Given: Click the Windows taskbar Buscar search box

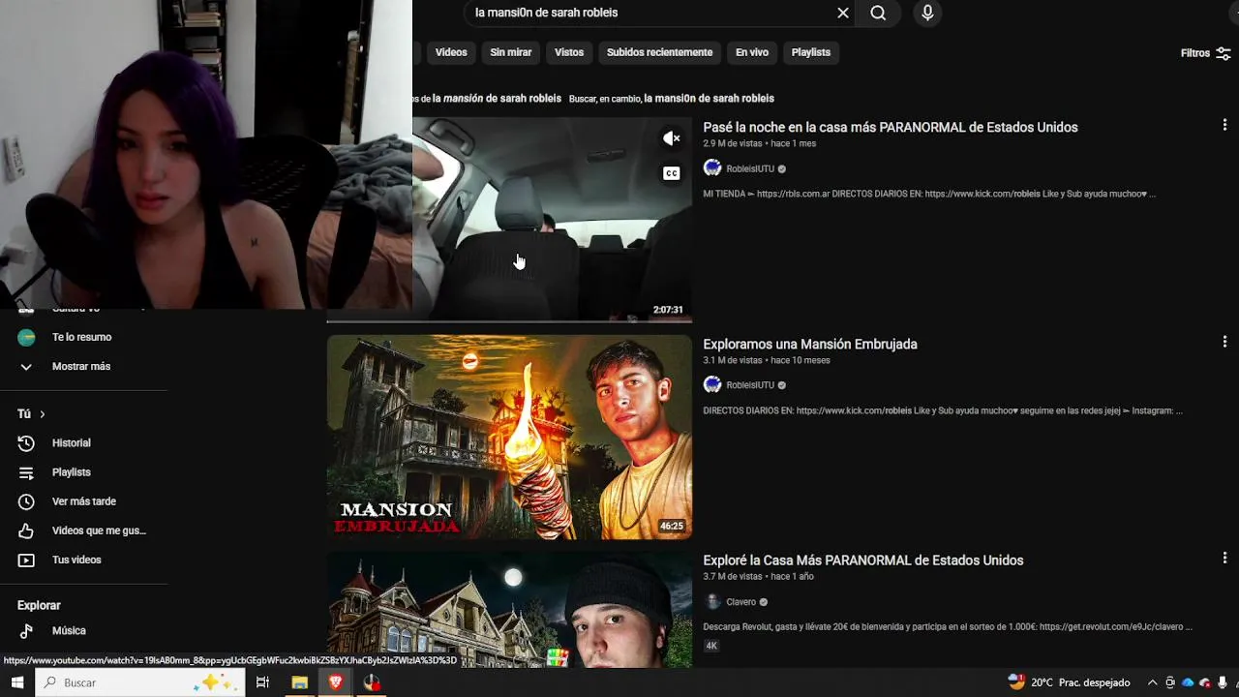Looking at the screenshot, I should [x=140, y=682].
